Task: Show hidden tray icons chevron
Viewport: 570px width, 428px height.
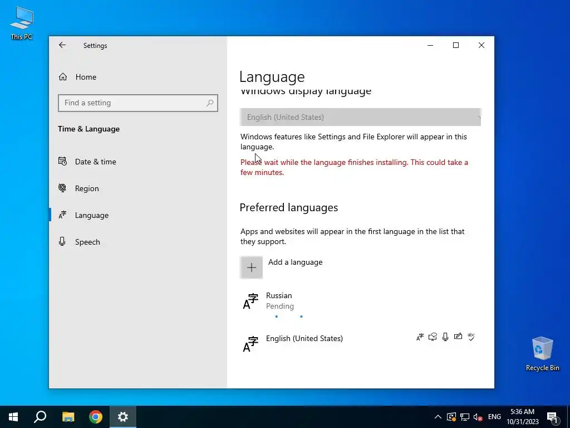Action: coord(438,417)
